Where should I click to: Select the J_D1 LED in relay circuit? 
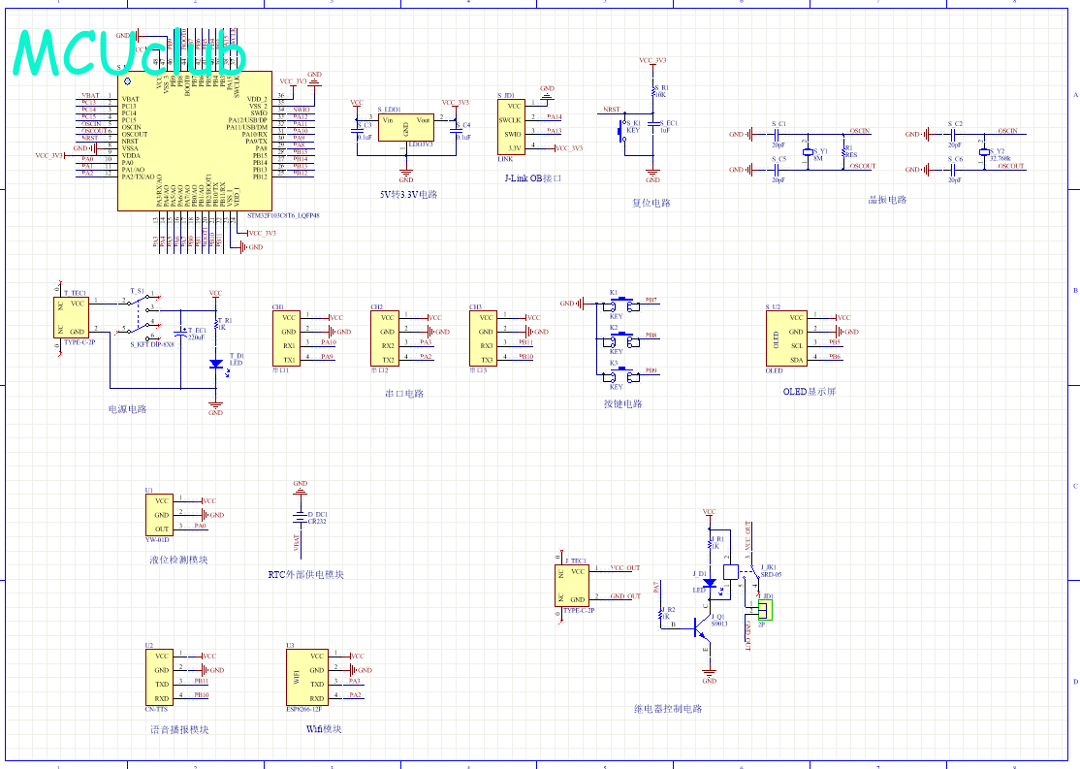pos(710,584)
